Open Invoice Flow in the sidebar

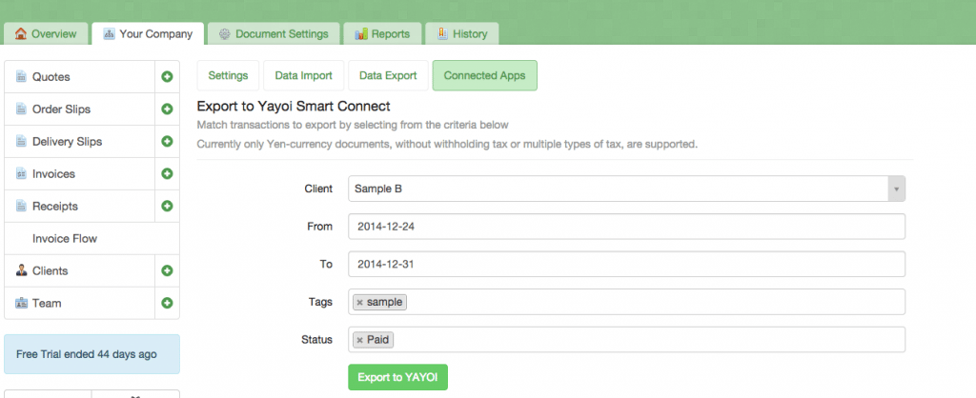[x=91, y=239]
